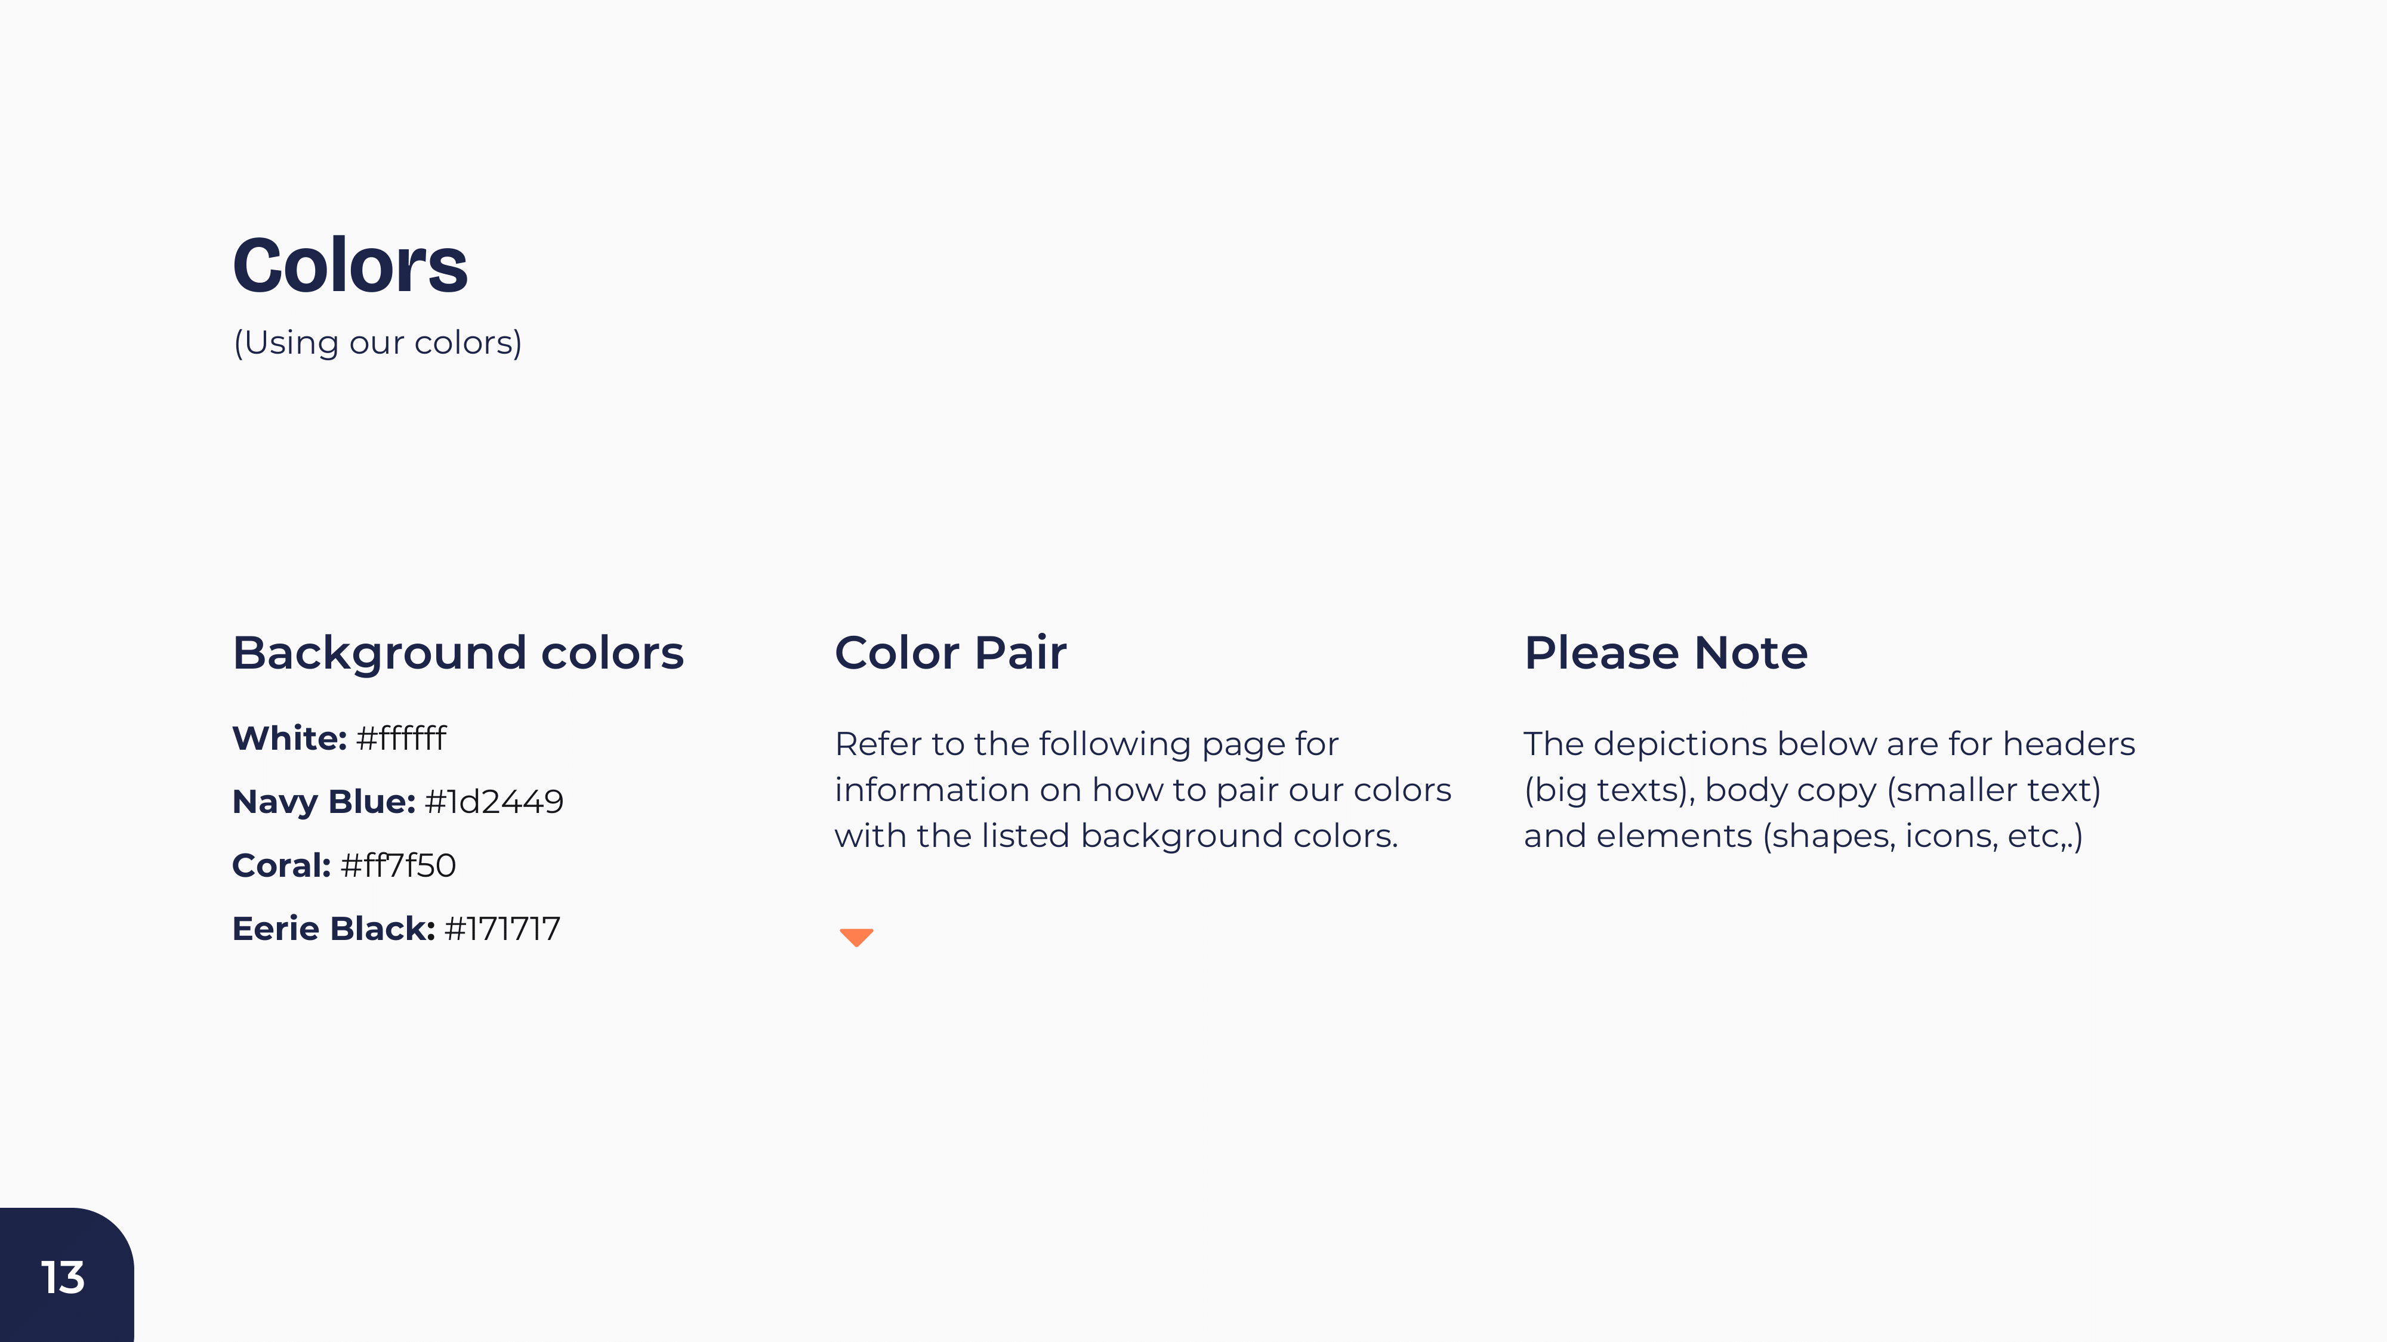
Task: Select the #ff7f50 hex code
Action: click(399, 865)
